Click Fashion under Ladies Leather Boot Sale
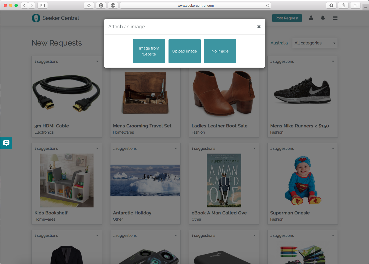Viewport: 369px width, 264px height. (198, 132)
